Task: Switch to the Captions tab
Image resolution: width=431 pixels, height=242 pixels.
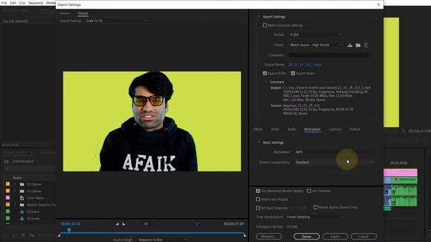Action: pyautogui.click(x=335, y=129)
